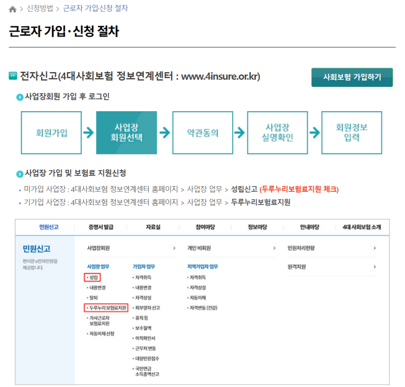Select the 약관동의 step box

[202, 133]
